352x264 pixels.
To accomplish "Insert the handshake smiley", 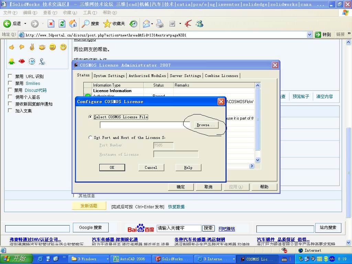I will pos(42,47).
